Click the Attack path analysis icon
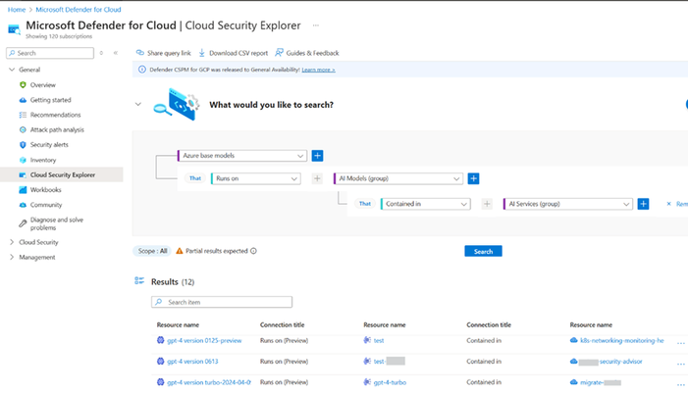Screen dimensions: 688x393 [x=23, y=129]
